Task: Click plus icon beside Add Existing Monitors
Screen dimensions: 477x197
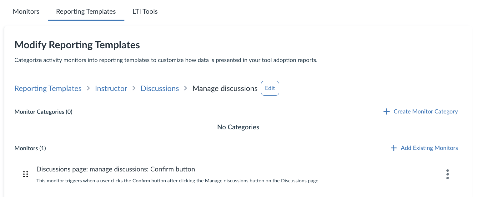Action: [394, 148]
